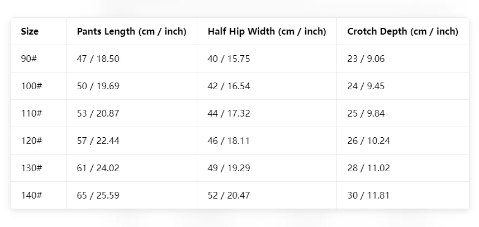Screen dimensions: 479x227
Task: Click the 47 / 18.50 pants length value
Action: (98, 59)
